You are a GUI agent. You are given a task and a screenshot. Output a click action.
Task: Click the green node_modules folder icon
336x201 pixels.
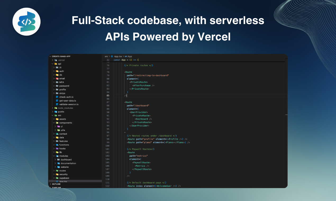pos(56,108)
